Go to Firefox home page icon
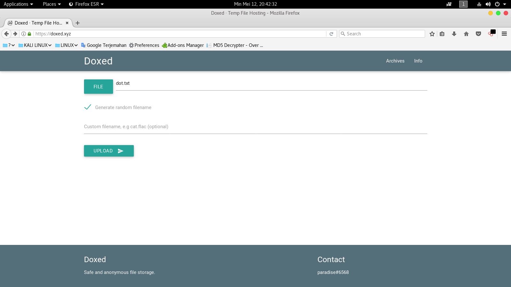 point(466,34)
